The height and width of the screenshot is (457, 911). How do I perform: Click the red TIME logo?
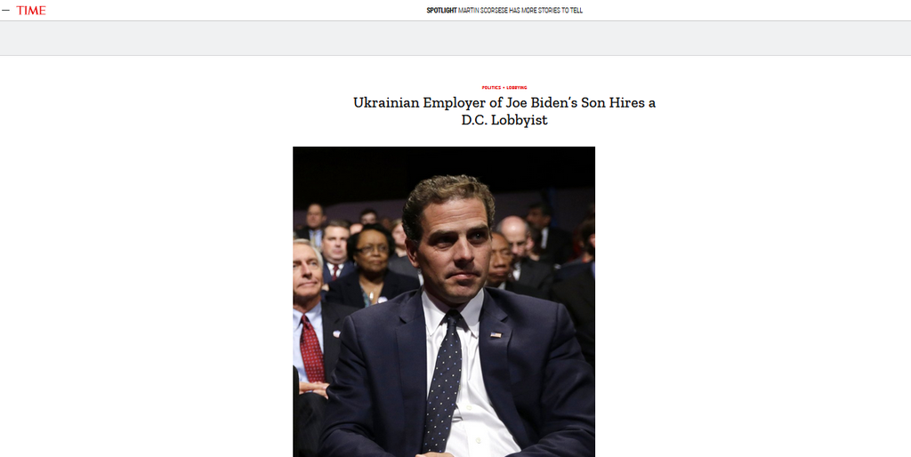coord(31,11)
